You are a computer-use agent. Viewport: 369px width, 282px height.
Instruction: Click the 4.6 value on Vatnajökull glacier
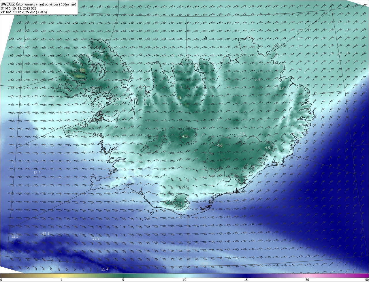coord(220,146)
